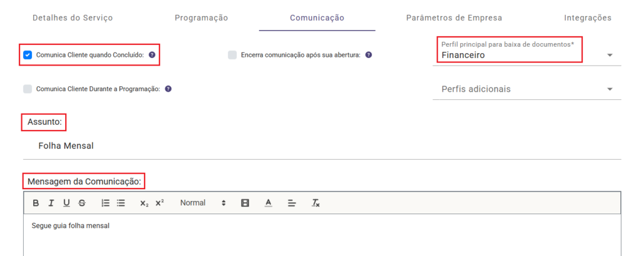Viewport: 641px width, 256px height.
Task: Toggle bold formatting in the message editor
Action: pyautogui.click(x=36, y=203)
